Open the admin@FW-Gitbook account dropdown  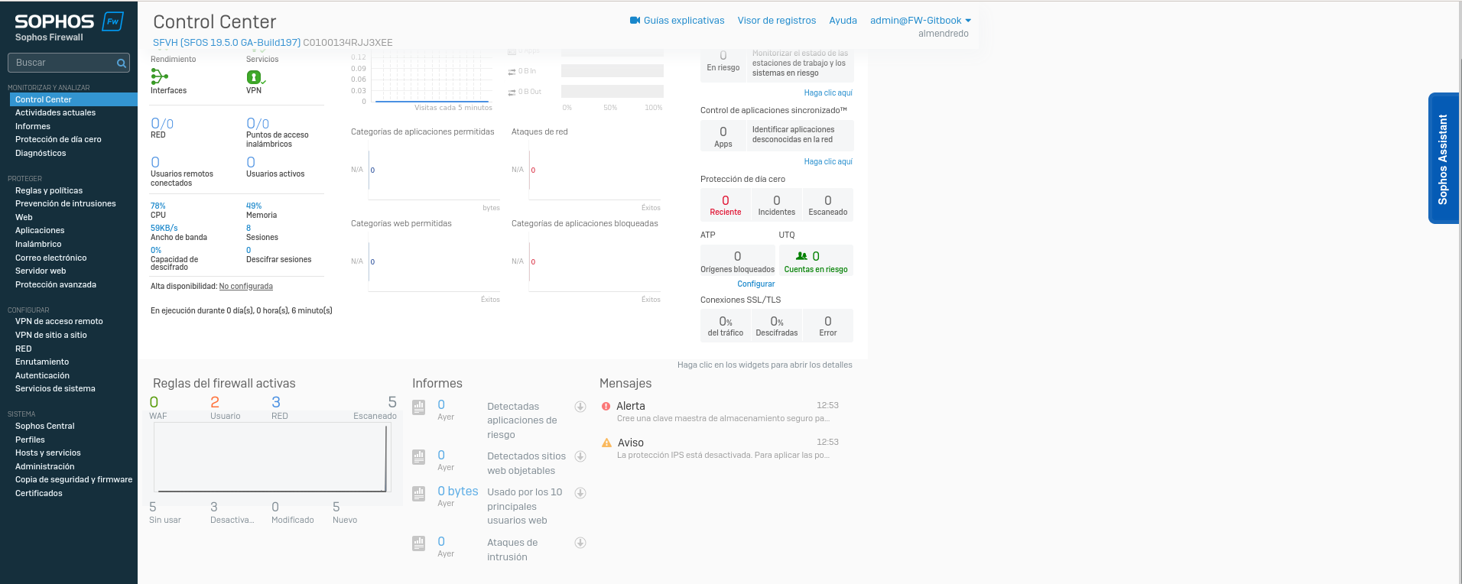[x=920, y=21]
